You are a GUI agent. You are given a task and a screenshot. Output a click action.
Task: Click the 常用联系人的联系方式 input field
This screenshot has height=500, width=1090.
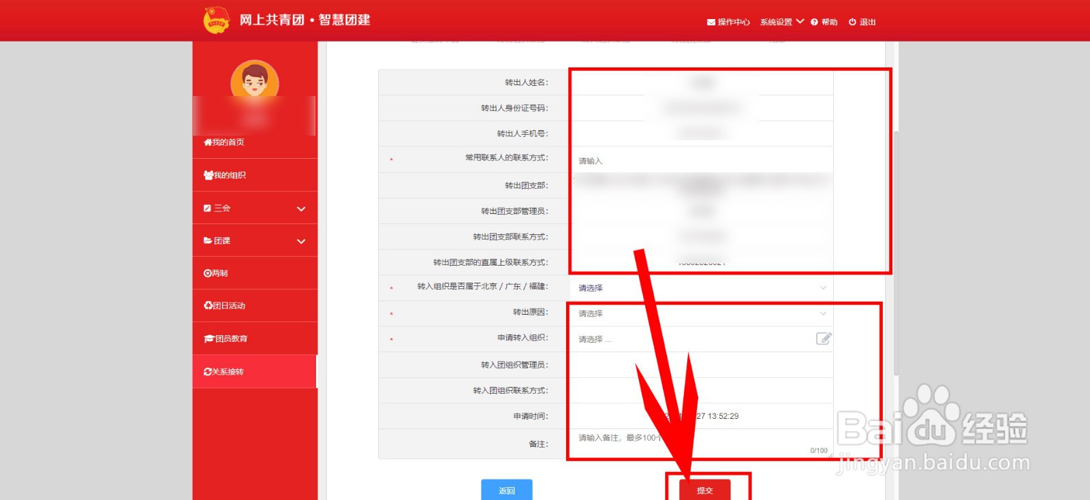point(702,161)
